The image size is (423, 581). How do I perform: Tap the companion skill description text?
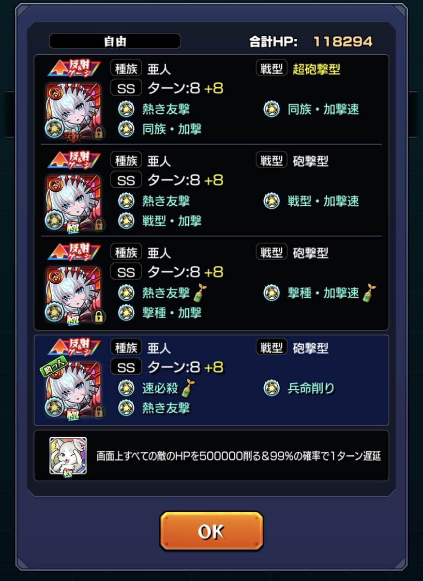point(239,456)
